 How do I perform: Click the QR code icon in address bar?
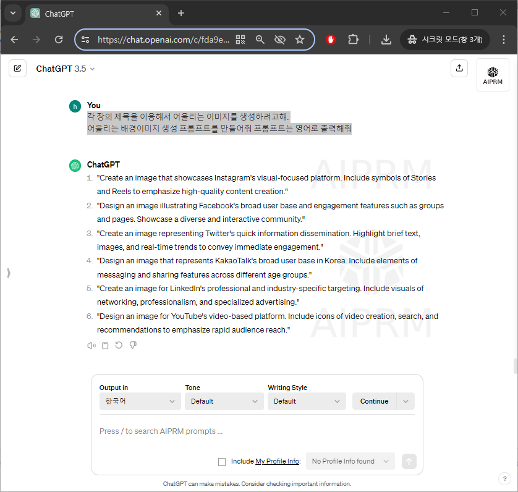pyautogui.click(x=240, y=40)
